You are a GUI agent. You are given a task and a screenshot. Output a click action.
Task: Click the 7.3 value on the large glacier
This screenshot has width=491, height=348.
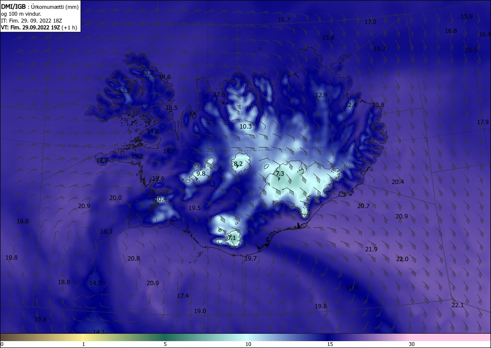point(280,173)
